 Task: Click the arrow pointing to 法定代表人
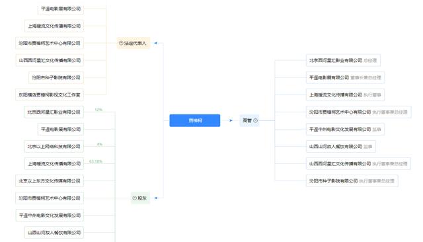[156, 43]
